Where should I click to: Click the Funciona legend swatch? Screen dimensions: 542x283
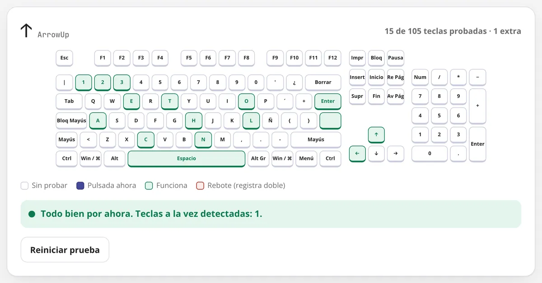click(x=149, y=186)
